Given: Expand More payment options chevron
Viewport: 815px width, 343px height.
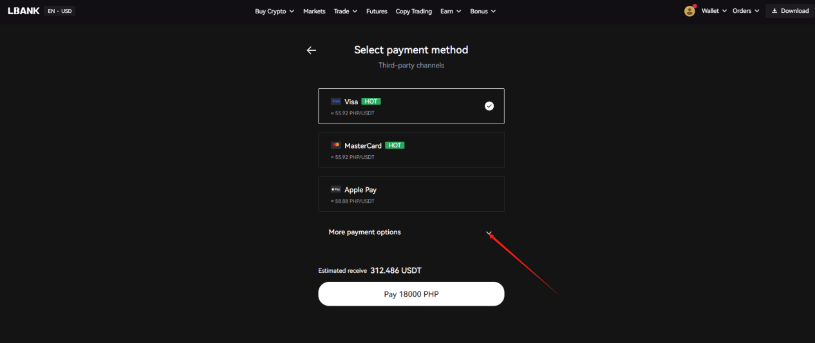Looking at the screenshot, I should [x=489, y=233].
